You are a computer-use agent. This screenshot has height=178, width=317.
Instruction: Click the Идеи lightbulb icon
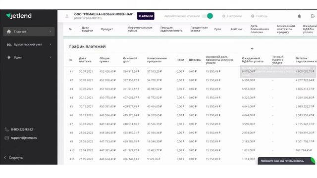[9, 57]
